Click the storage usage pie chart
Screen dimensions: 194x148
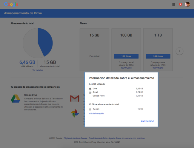[x=38, y=43]
